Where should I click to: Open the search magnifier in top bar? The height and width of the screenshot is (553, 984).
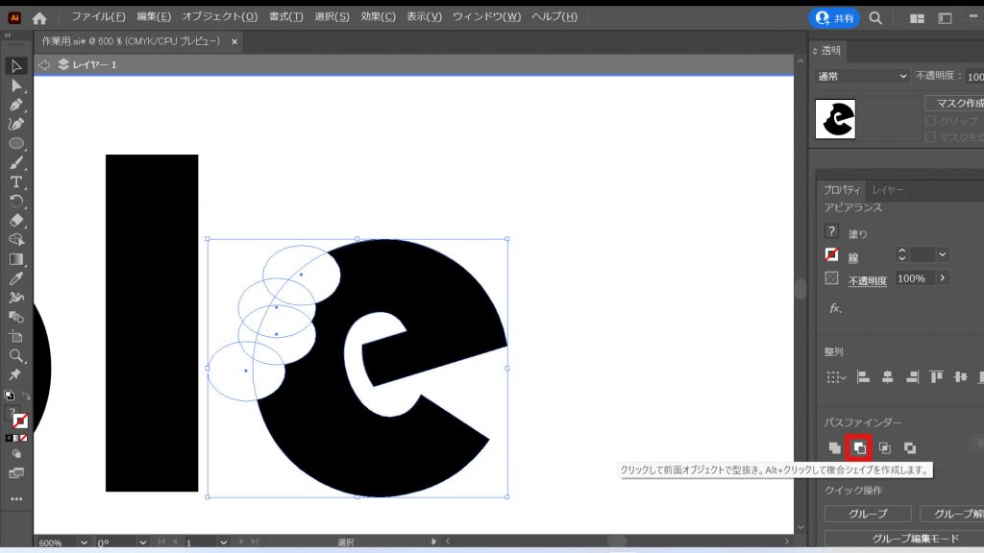875,17
